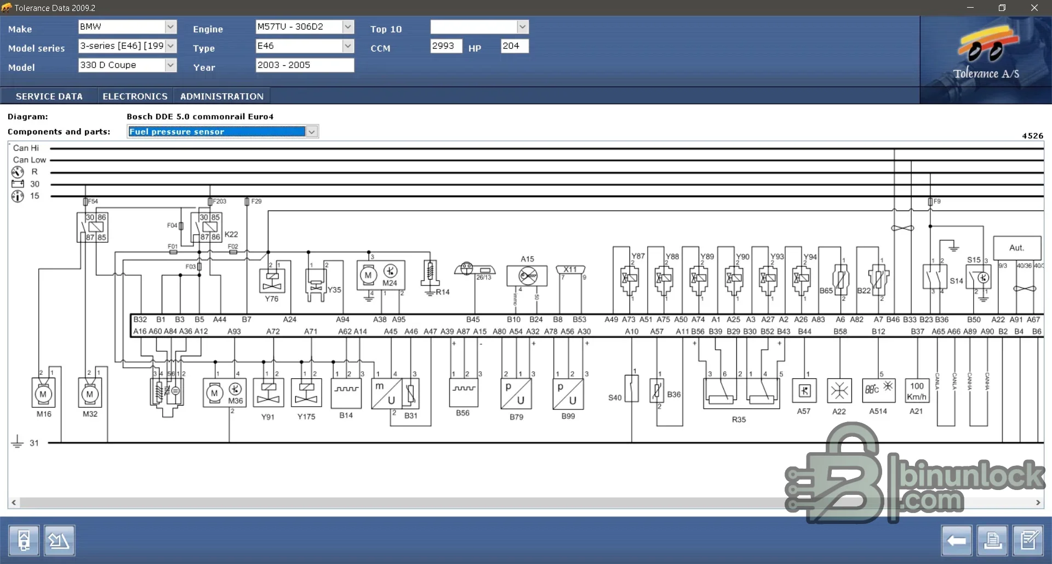Select the Y91 valve symbol

click(x=268, y=392)
